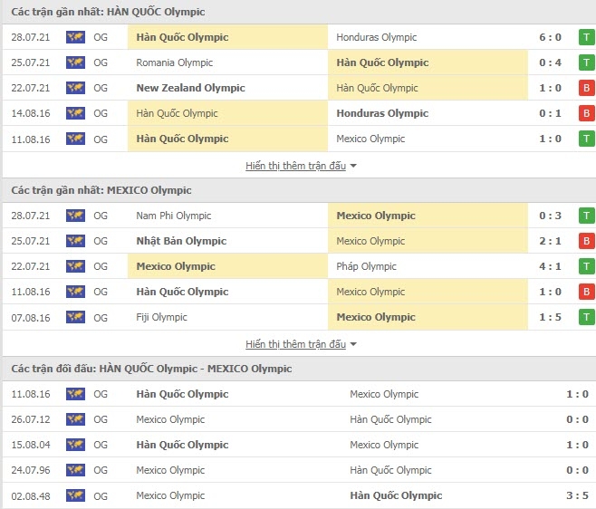Click the flag icon next to 26.07.12 match
The width and height of the screenshot is (596, 509).
click(x=75, y=419)
